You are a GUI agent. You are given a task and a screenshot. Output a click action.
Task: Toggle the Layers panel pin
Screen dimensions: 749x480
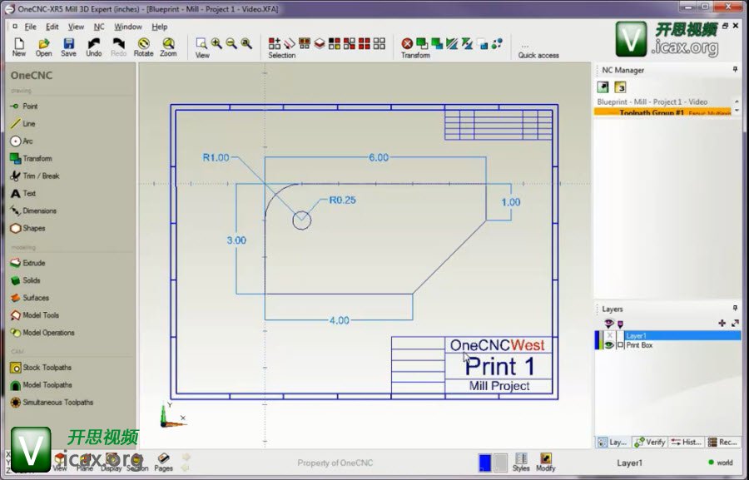pyautogui.click(x=735, y=309)
